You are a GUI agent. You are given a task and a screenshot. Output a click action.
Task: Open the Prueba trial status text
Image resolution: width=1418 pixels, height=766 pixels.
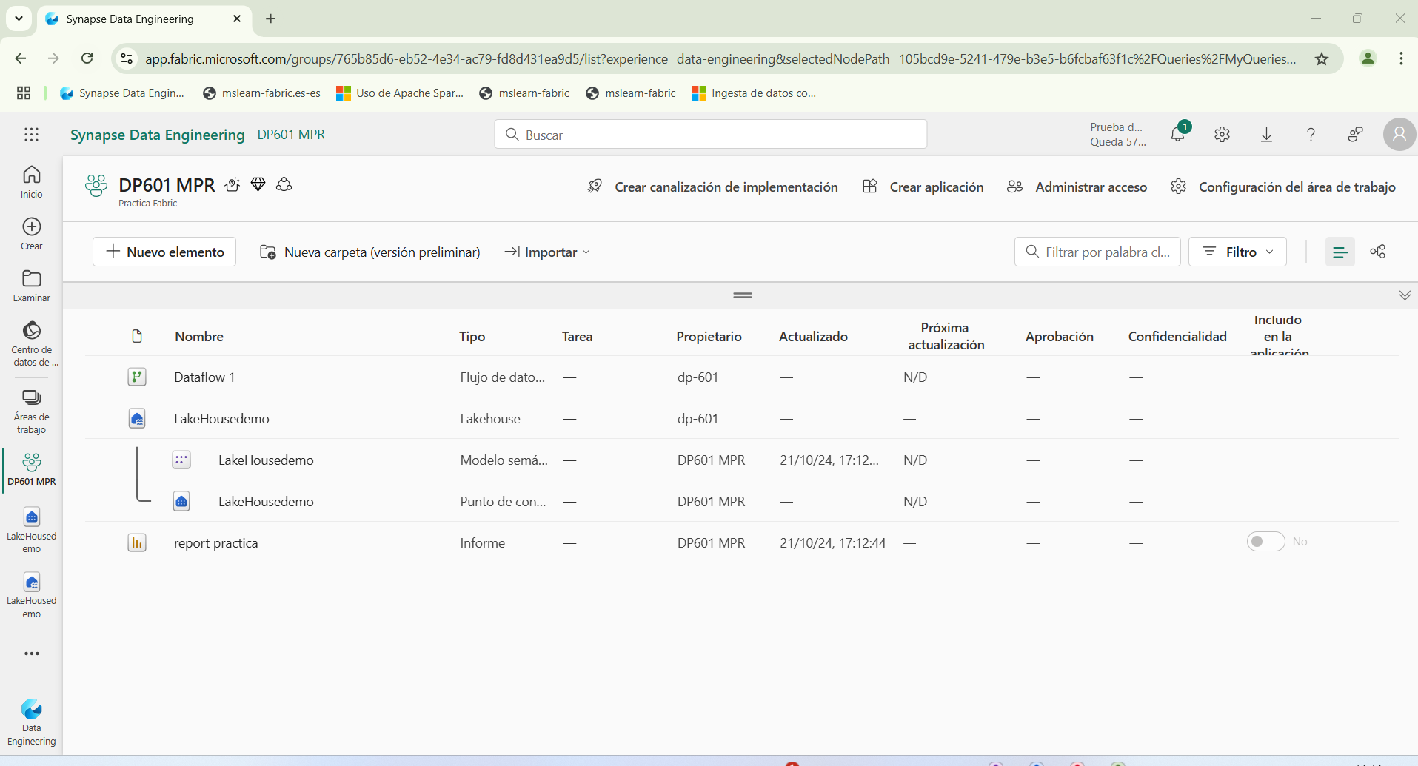(x=1117, y=134)
